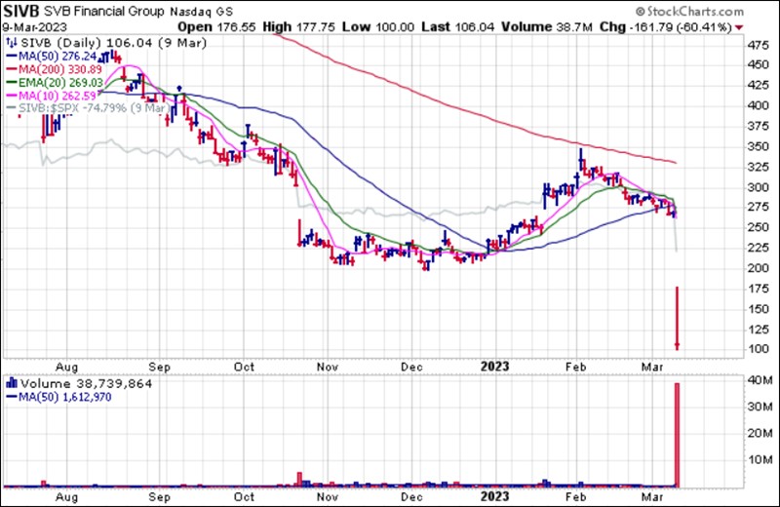Click the 225 price axis label

pyautogui.click(x=759, y=248)
